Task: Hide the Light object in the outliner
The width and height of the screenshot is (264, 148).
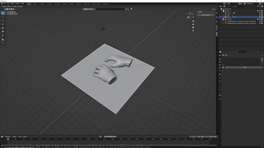Action: point(260,15)
